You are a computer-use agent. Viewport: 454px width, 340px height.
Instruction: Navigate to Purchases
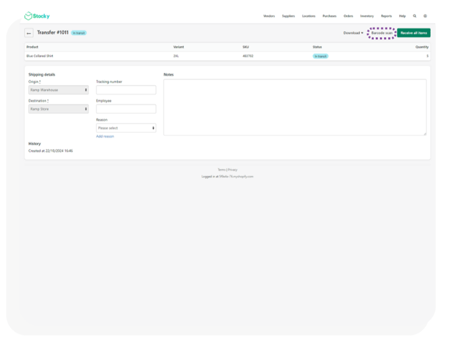[329, 16]
